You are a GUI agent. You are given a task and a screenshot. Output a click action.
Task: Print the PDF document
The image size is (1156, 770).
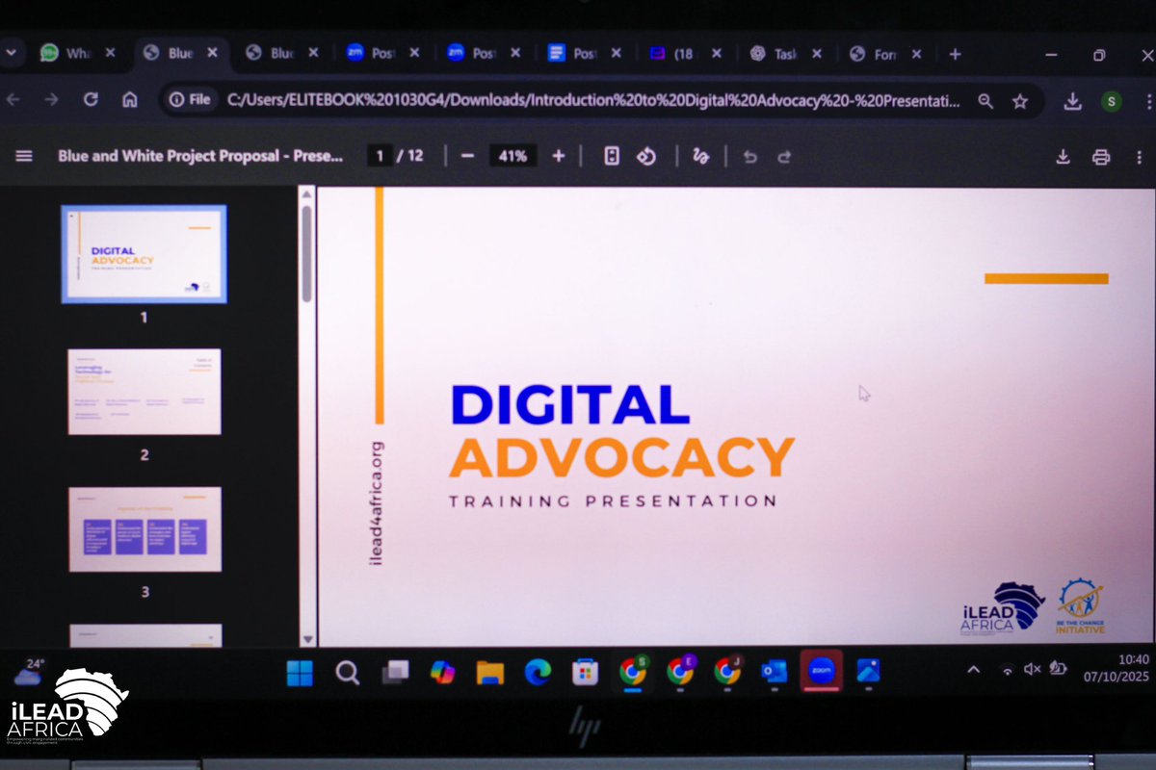pyautogui.click(x=1101, y=157)
